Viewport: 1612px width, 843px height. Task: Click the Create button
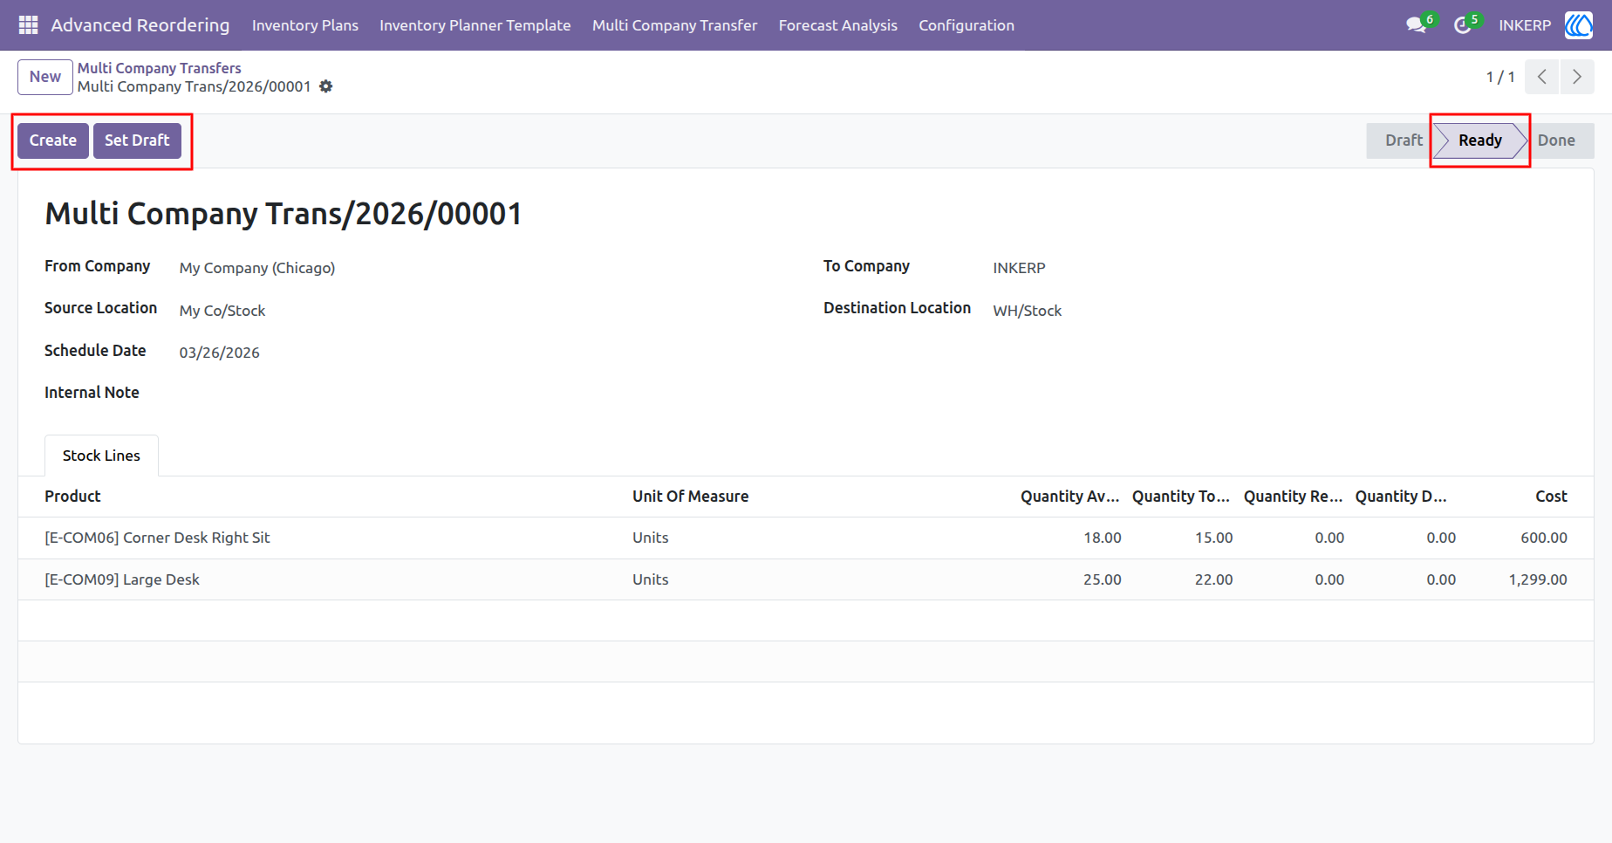(x=53, y=140)
